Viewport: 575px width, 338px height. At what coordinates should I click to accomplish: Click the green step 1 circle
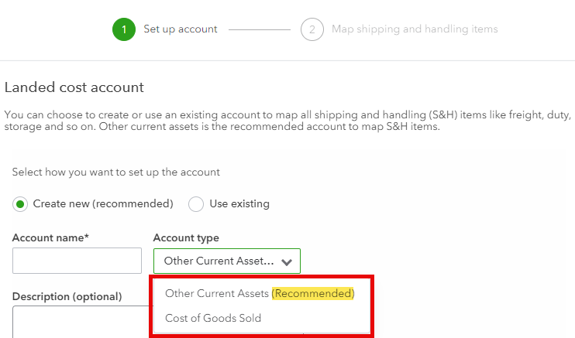(124, 29)
